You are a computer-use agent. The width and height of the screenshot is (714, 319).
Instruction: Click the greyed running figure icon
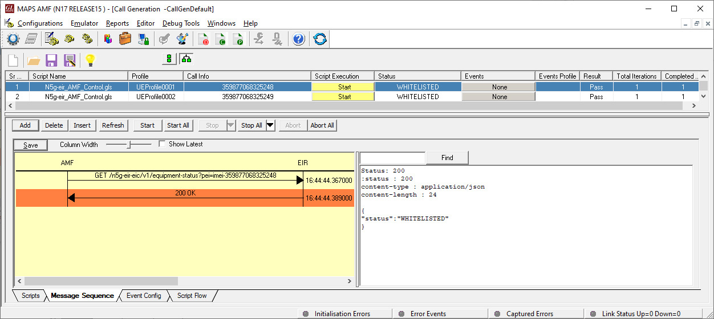pos(259,39)
